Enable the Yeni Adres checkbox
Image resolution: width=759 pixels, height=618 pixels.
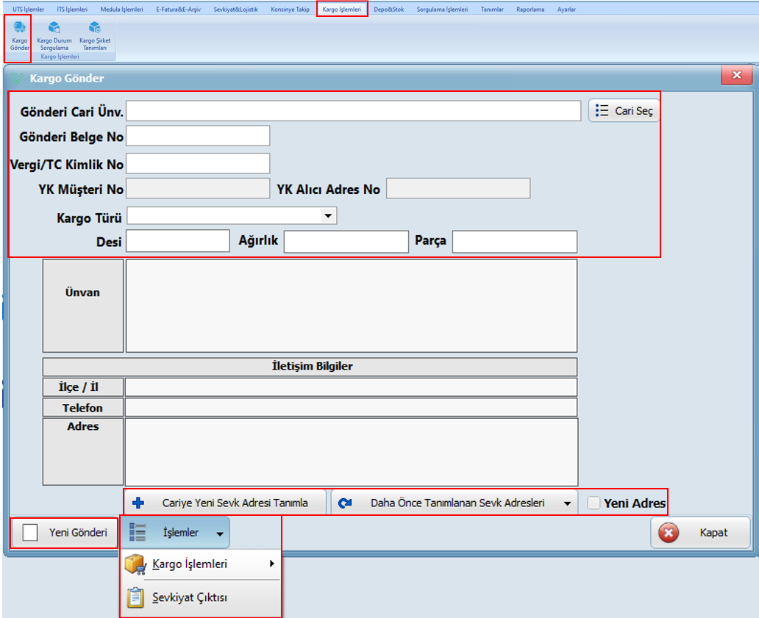coord(594,503)
